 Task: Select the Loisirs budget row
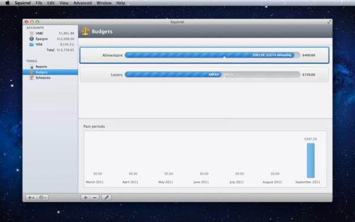(x=204, y=75)
